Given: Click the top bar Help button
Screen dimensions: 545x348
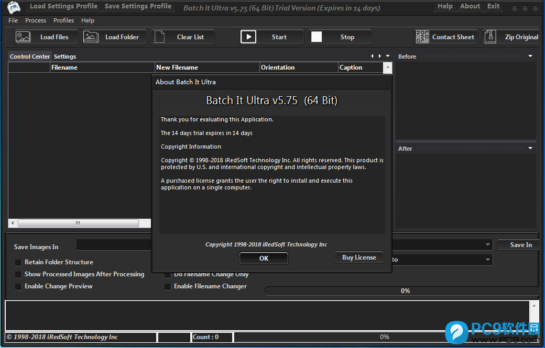Looking at the screenshot, I should [x=445, y=6].
